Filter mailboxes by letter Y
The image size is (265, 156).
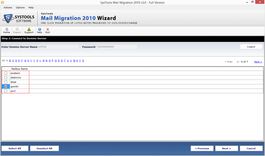click(80, 60)
